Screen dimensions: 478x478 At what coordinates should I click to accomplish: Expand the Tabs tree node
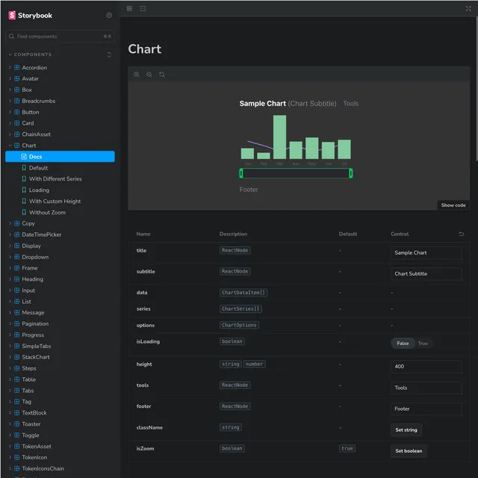[x=10, y=391]
